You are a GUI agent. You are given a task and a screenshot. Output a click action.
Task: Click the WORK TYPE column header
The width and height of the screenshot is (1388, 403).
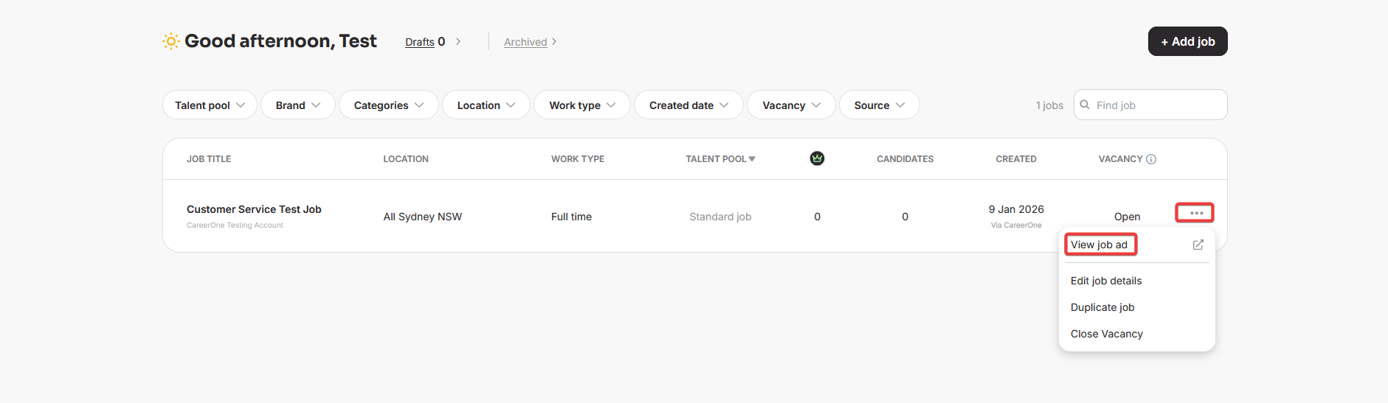[x=578, y=159]
